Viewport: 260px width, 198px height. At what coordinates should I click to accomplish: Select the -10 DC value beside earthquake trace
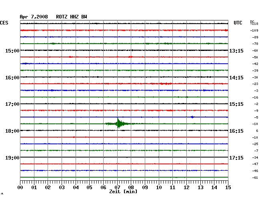(x=255, y=124)
